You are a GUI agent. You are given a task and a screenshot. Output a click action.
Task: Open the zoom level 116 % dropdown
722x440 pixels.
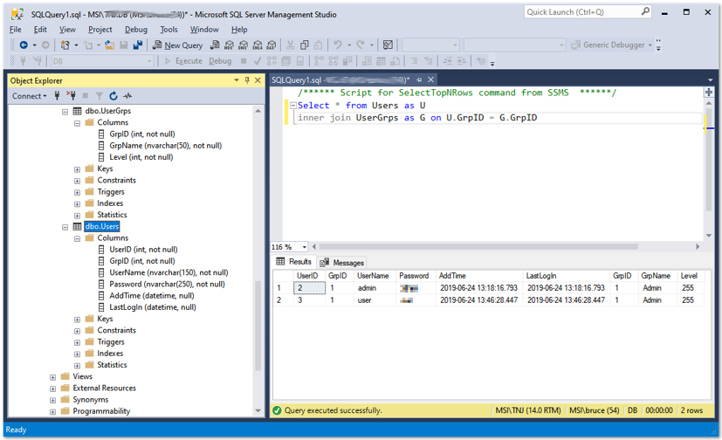[304, 247]
